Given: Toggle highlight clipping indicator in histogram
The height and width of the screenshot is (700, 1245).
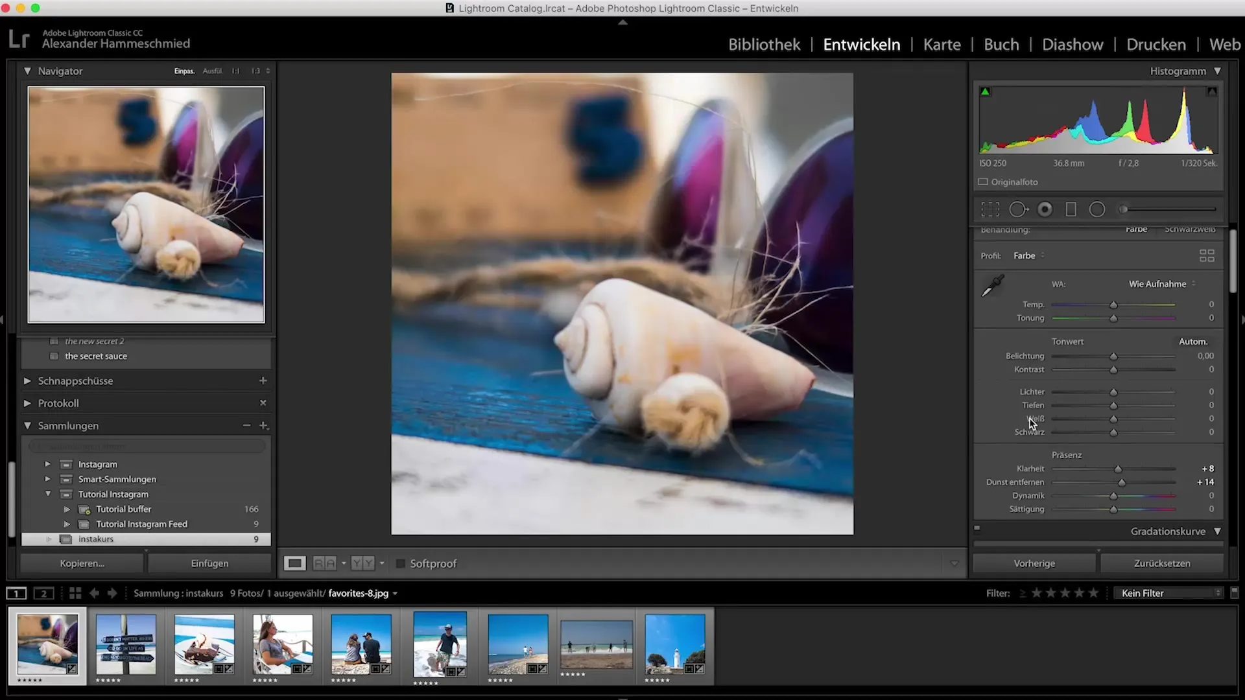Looking at the screenshot, I should tap(1211, 92).
